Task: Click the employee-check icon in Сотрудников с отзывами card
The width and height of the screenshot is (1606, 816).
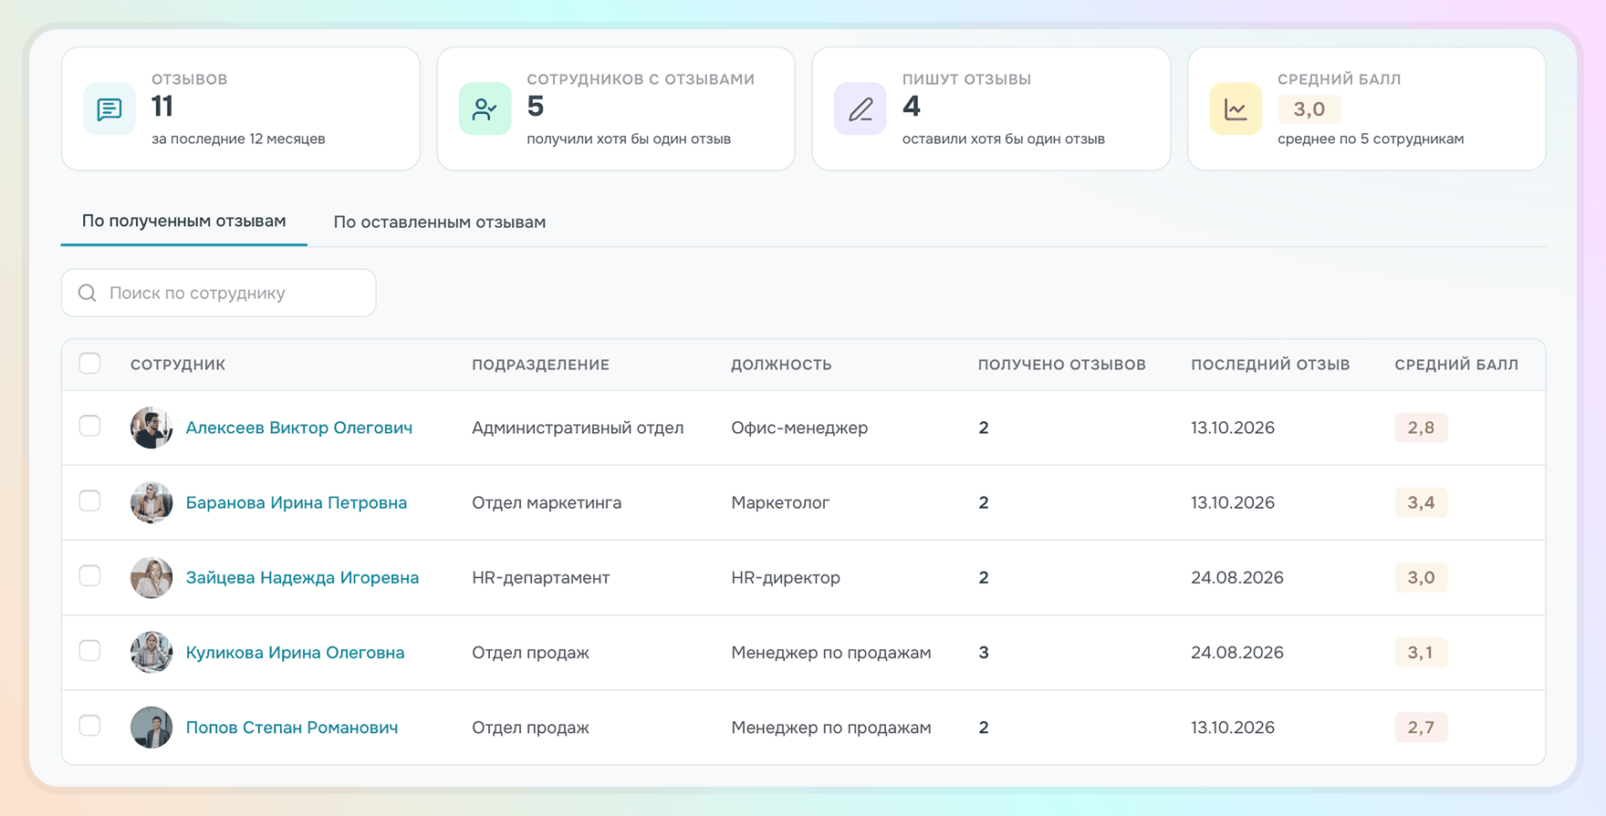Action: (485, 109)
